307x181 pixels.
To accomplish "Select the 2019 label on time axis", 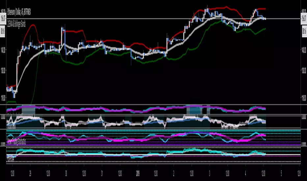I will point(138,173).
